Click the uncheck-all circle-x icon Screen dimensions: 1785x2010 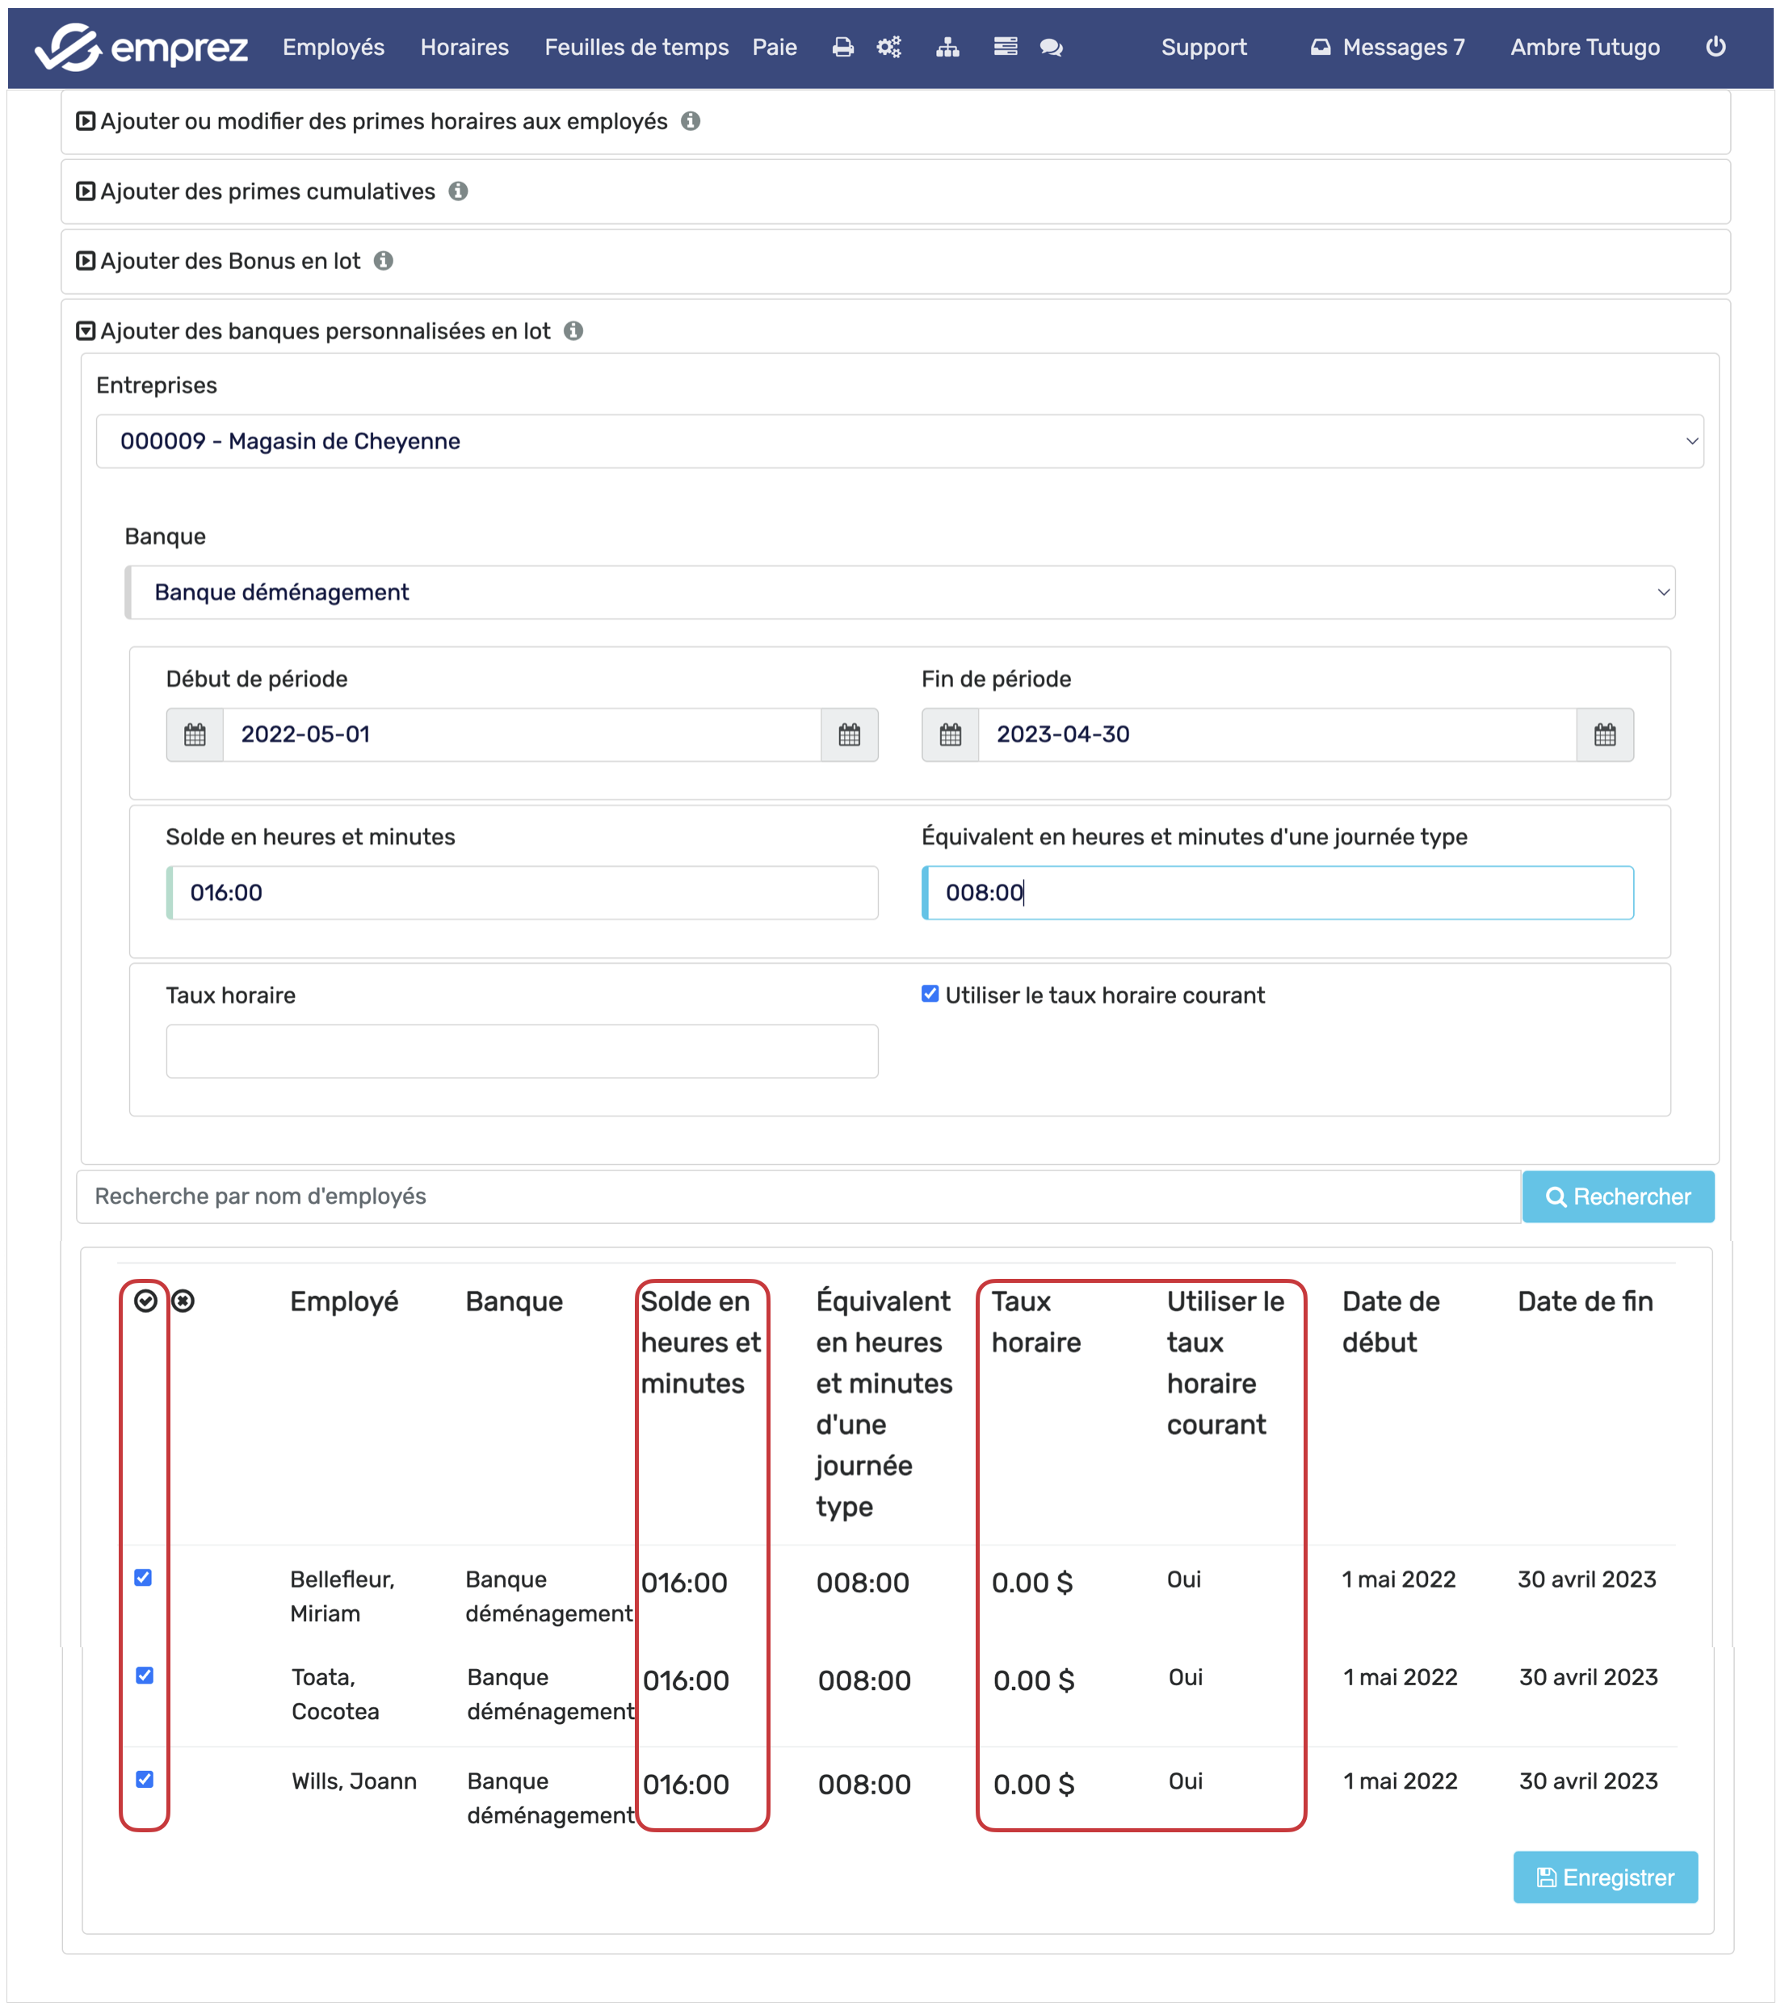click(x=184, y=1301)
